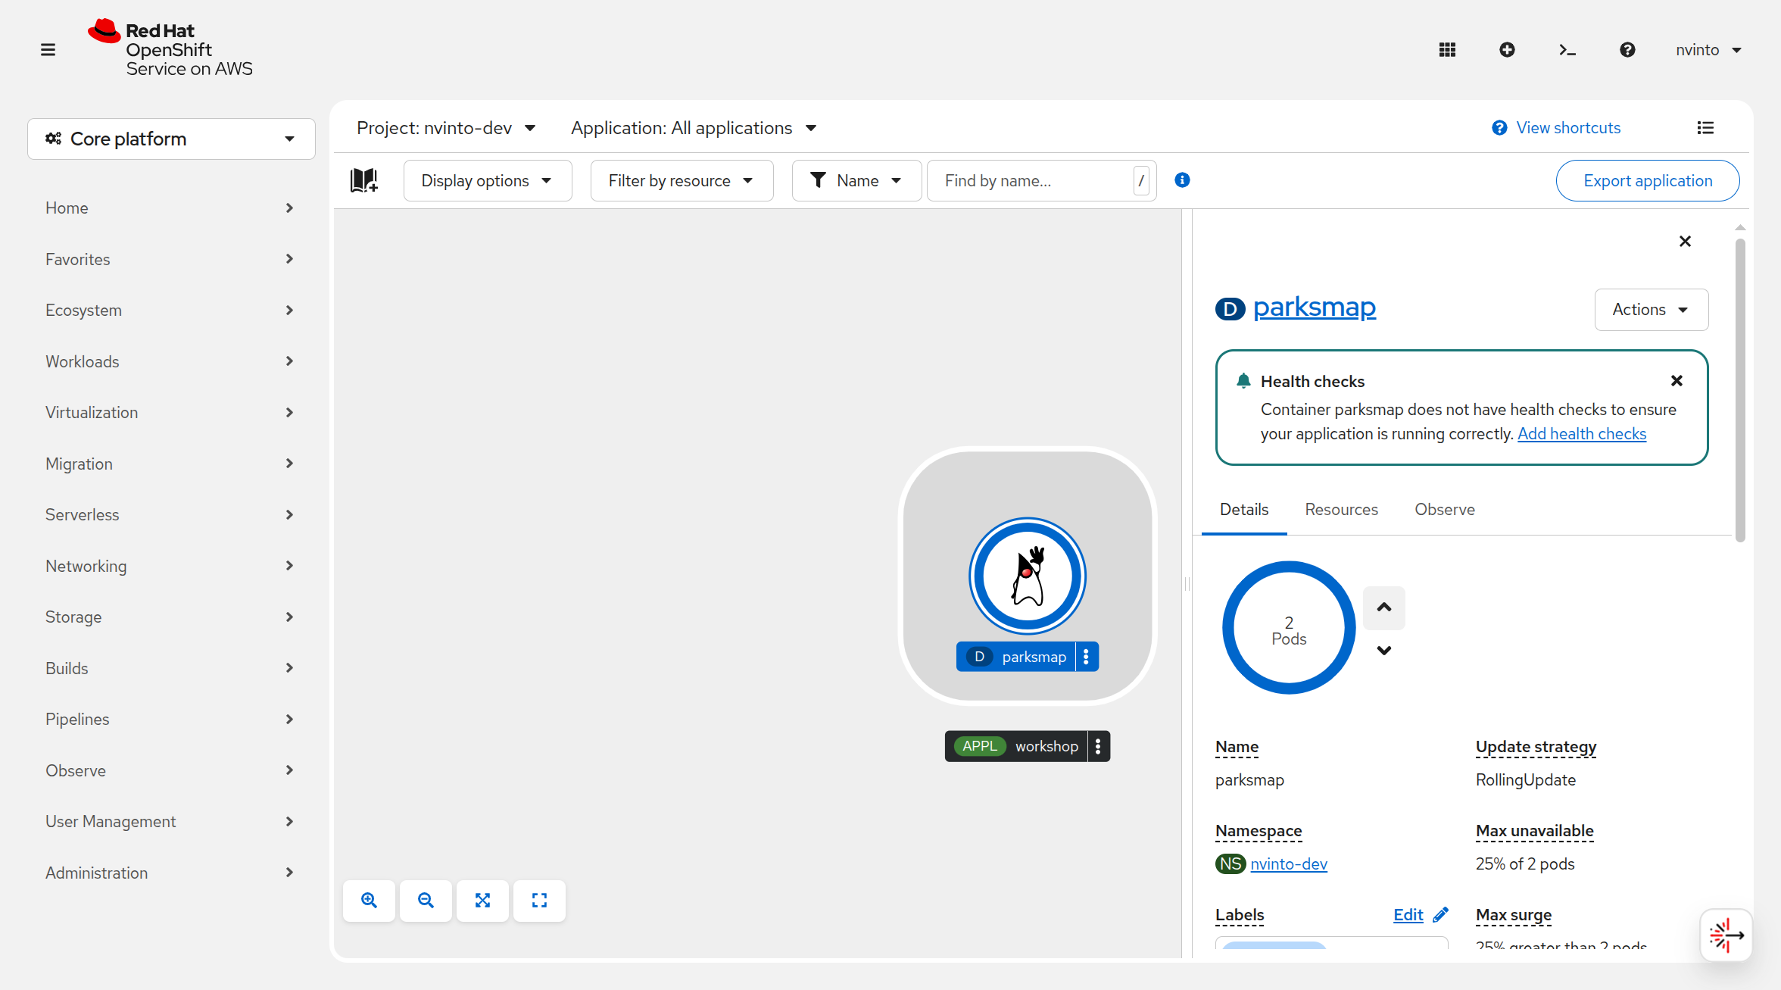
Task: Close the parksmap side panel
Action: point(1685,242)
